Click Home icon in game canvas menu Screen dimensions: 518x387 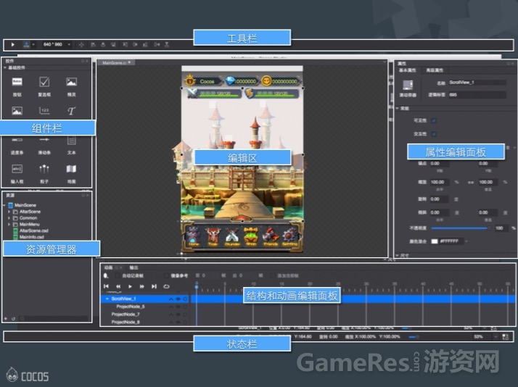coord(193,236)
